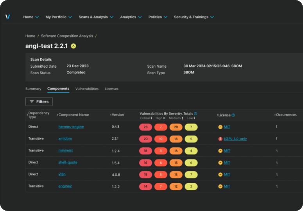Image resolution: width=303 pixels, height=211 pixels.
Task: Click the license risk icon in y18n row
Action: tap(220, 175)
